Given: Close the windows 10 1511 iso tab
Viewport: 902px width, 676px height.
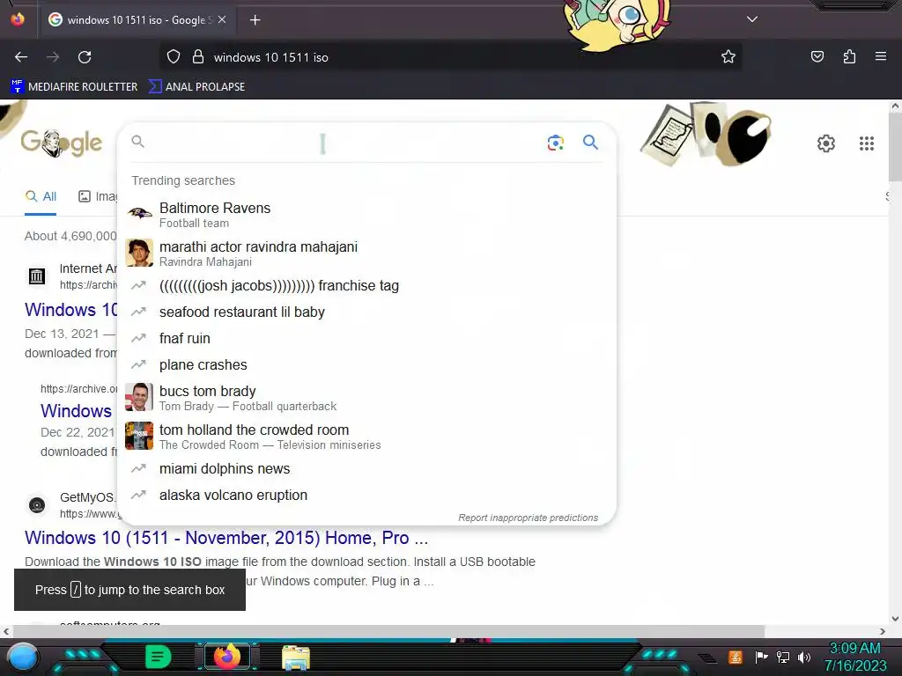Looking at the screenshot, I should tap(222, 19).
